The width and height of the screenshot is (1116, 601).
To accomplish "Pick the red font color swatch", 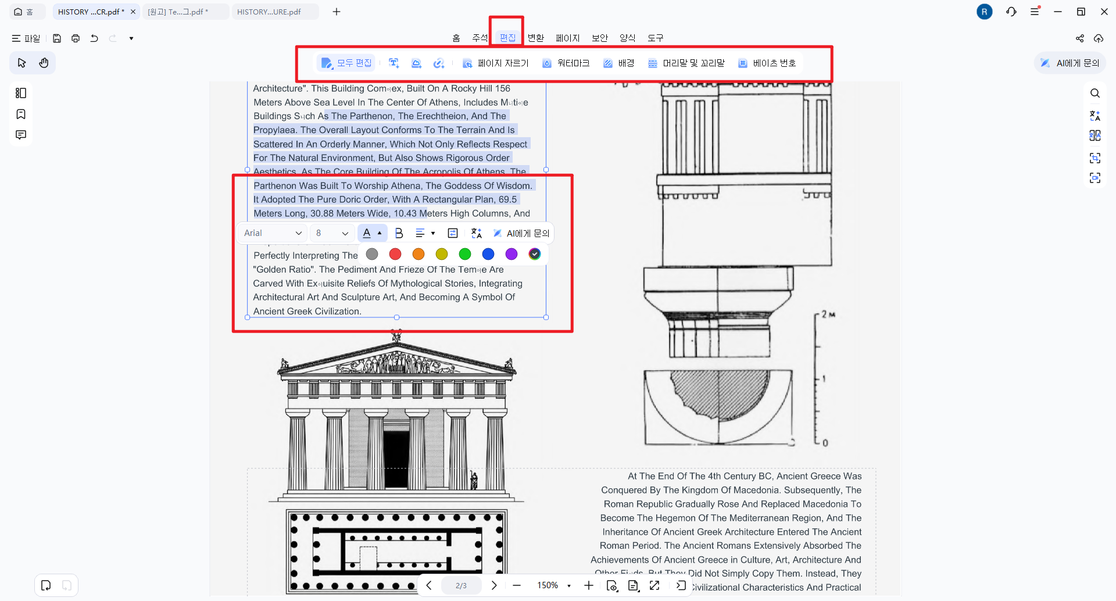I will 395,254.
